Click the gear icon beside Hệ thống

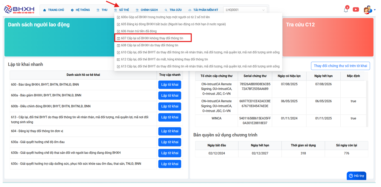click(72, 10)
